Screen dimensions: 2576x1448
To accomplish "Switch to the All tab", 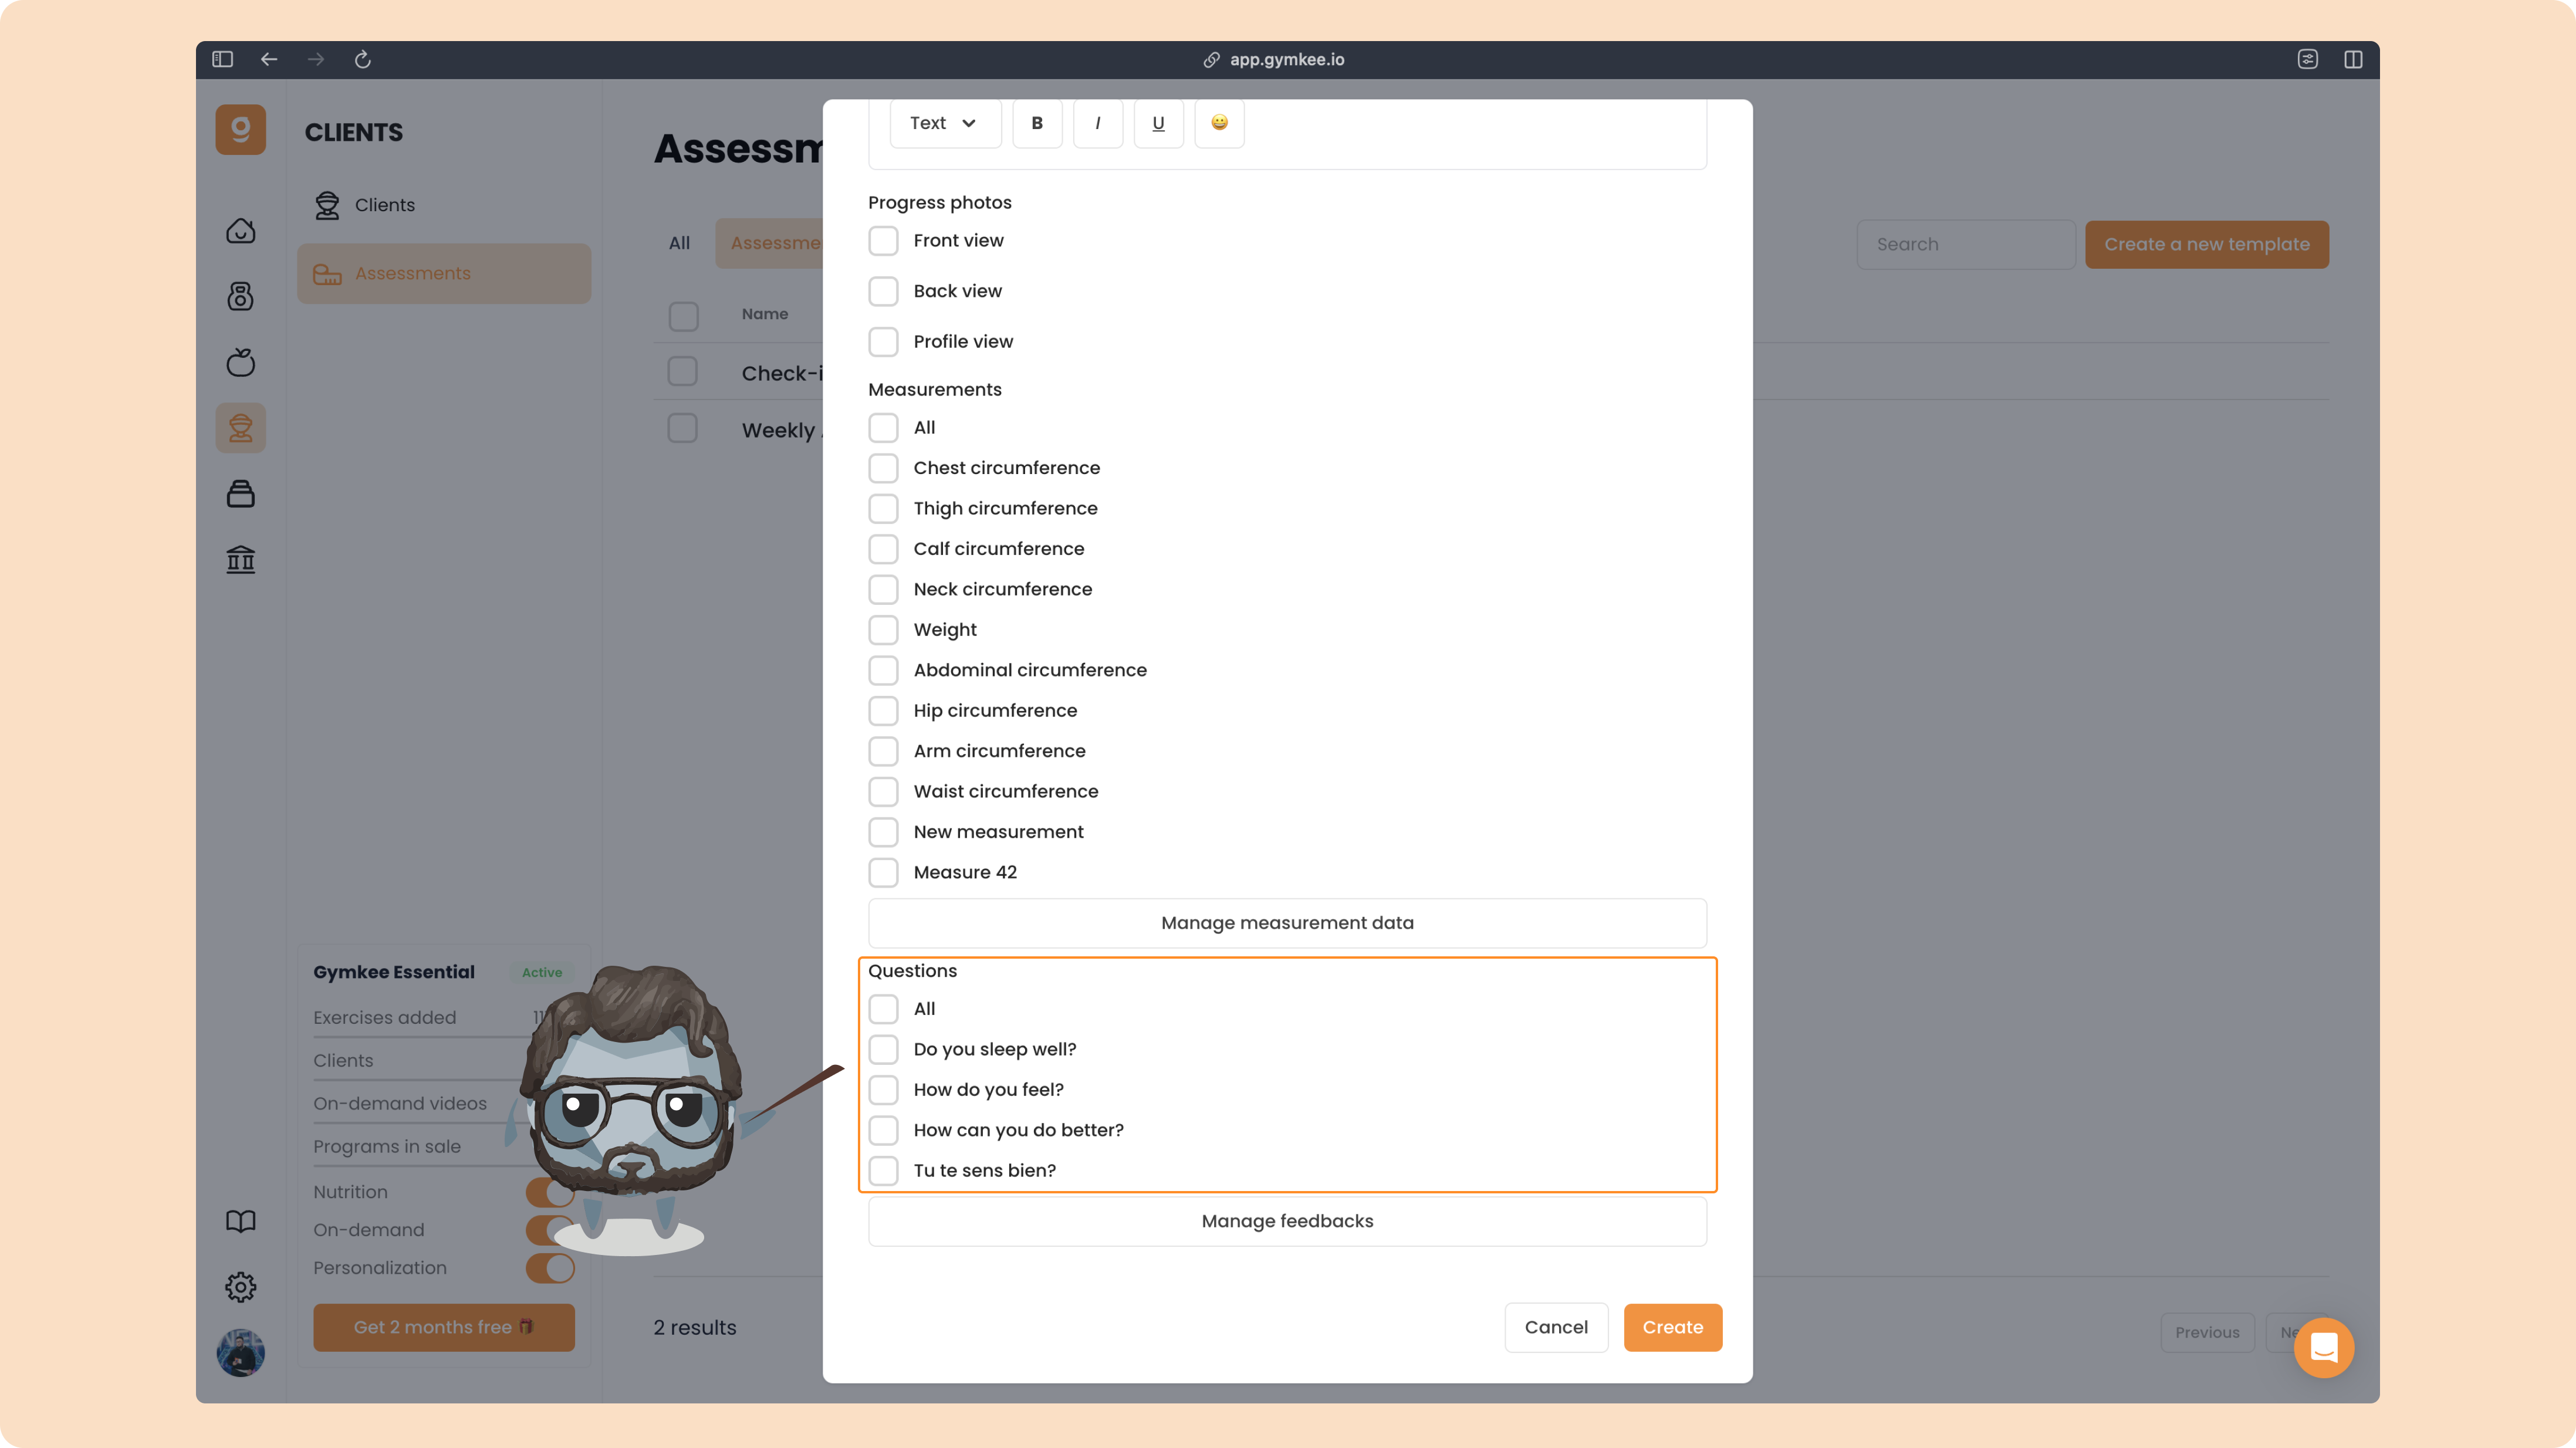I will (679, 243).
